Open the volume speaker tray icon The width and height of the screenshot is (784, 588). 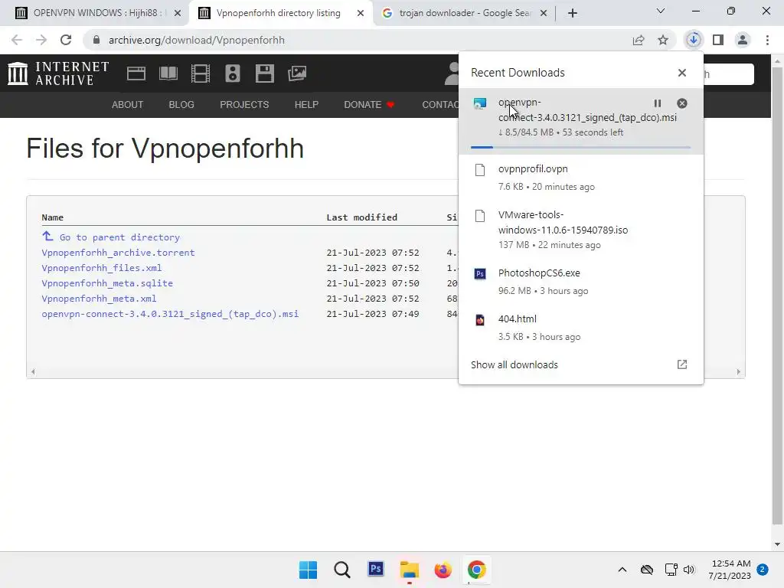pyautogui.click(x=689, y=570)
